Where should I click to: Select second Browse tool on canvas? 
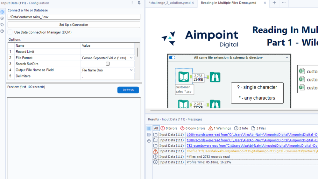coord(215,104)
